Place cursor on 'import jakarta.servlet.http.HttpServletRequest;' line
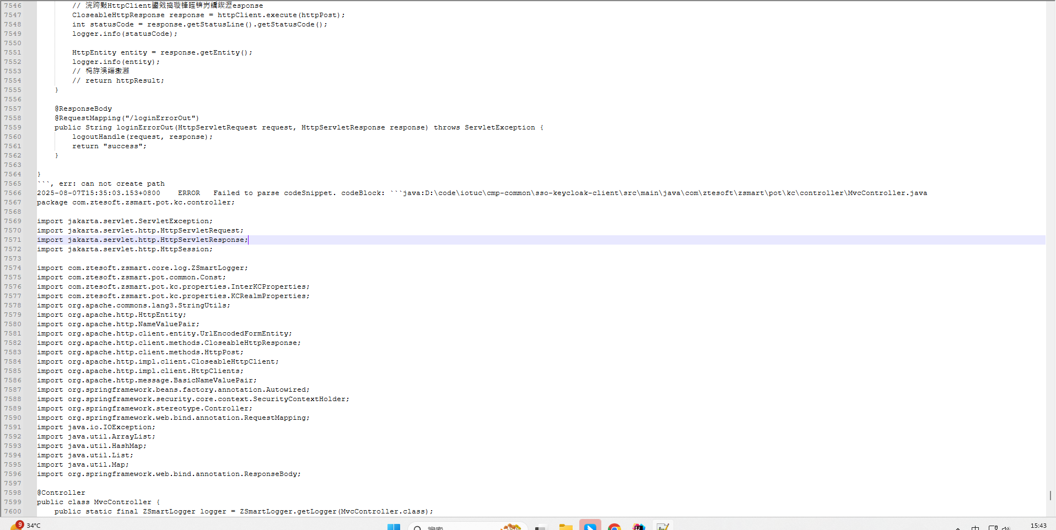 click(x=140, y=230)
